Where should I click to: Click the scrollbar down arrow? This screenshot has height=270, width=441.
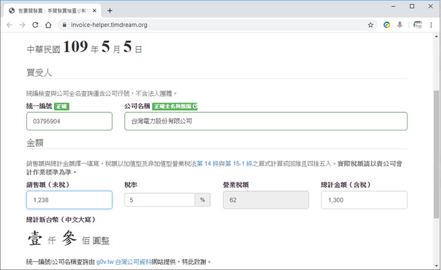(x=436, y=265)
